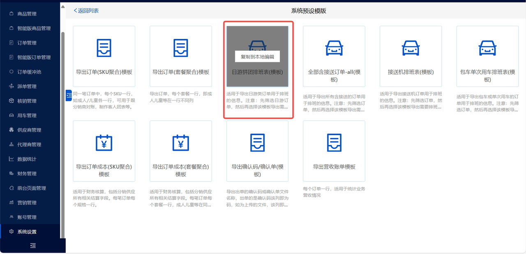
Task: Click the 导出订单(SKU聚合)模板 document icon
Action: 104,48
